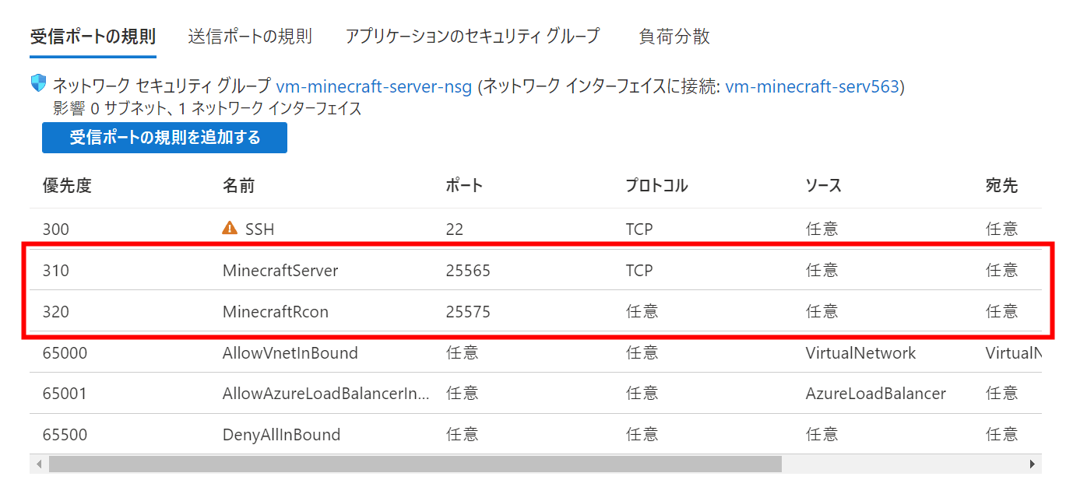Select the DenyAllInBound rule name
1073x501 pixels.
pos(282,435)
